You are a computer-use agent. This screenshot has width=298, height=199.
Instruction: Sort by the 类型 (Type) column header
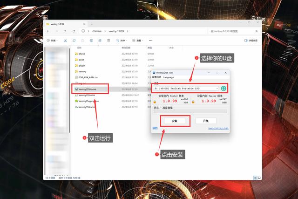(x=150, y=48)
